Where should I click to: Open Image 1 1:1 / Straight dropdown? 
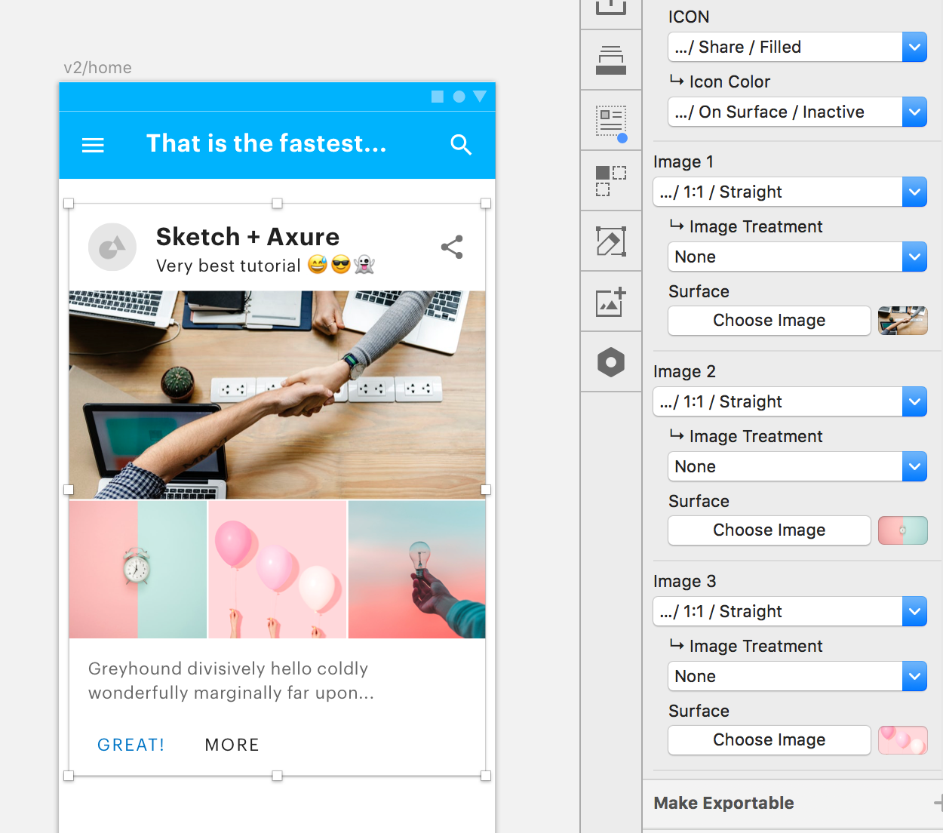[x=790, y=192]
